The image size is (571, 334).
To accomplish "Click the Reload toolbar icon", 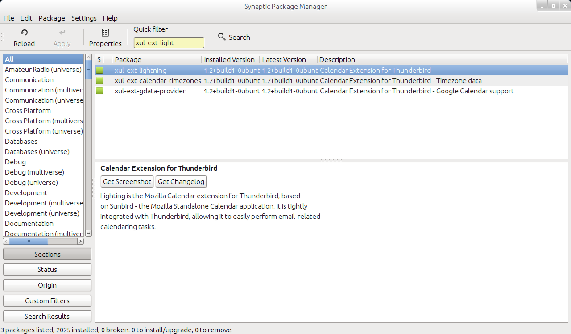I will tap(24, 33).
